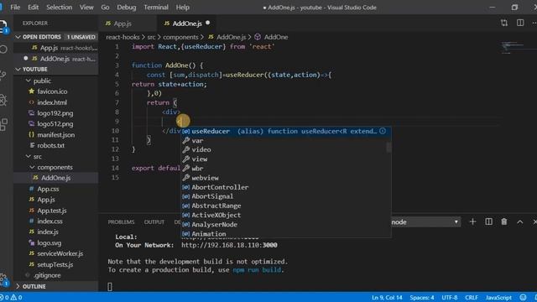Click the feedback smiley in status bar

pos(523,297)
